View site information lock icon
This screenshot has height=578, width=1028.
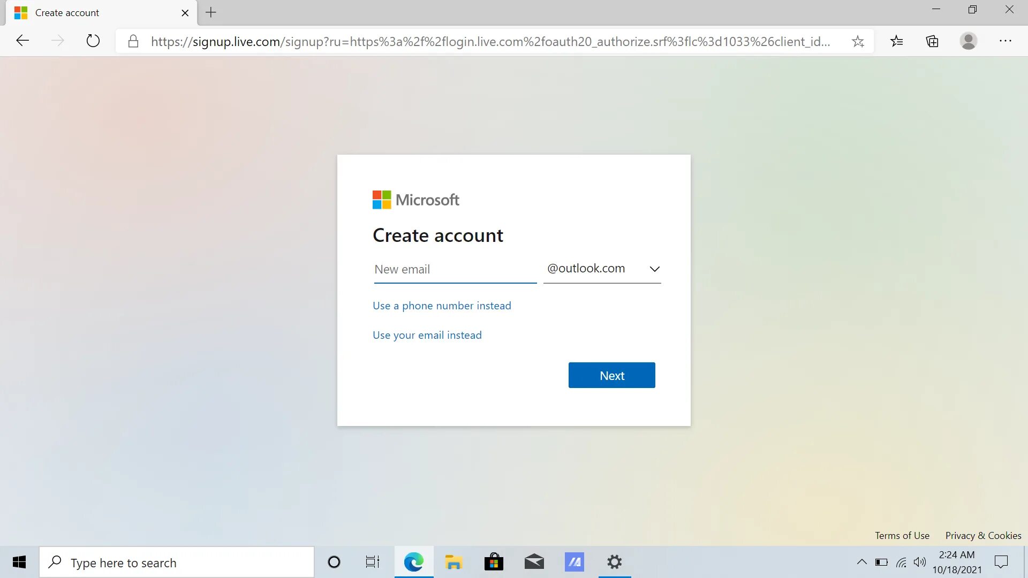coord(133,41)
